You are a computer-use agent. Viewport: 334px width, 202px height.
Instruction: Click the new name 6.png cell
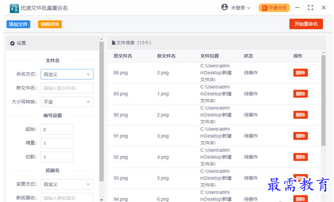point(163,199)
